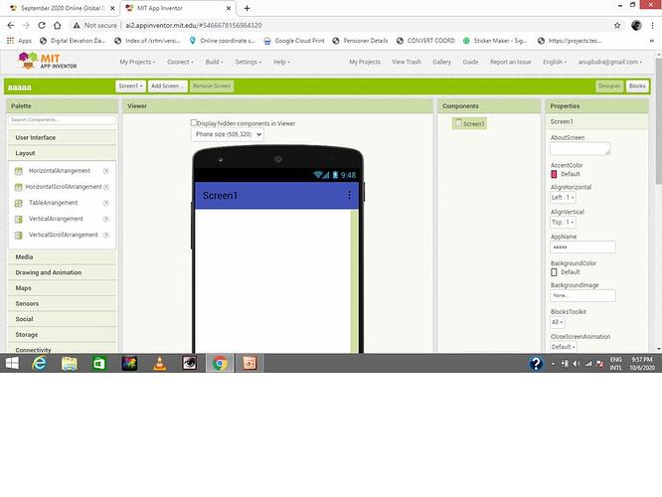The width and height of the screenshot is (662, 497).
Task: Open help for VerticalScrollArrangement
Action: (106, 236)
